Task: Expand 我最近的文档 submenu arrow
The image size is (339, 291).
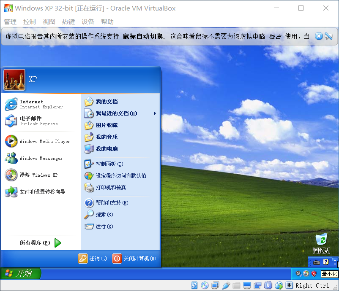Action: [x=155, y=113]
